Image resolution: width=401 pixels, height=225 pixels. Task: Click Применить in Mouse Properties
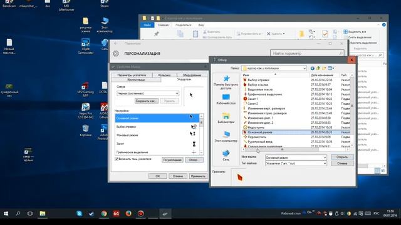(198, 176)
